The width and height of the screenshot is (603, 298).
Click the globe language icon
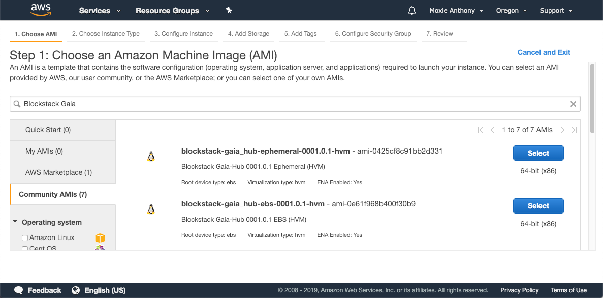pos(76,290)
